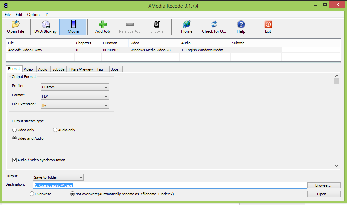Image resolution: width=347 pixels, height=205 pixels.
Task: Switch to the Filters/Preview tab
Action: click(x=80, y=69)
